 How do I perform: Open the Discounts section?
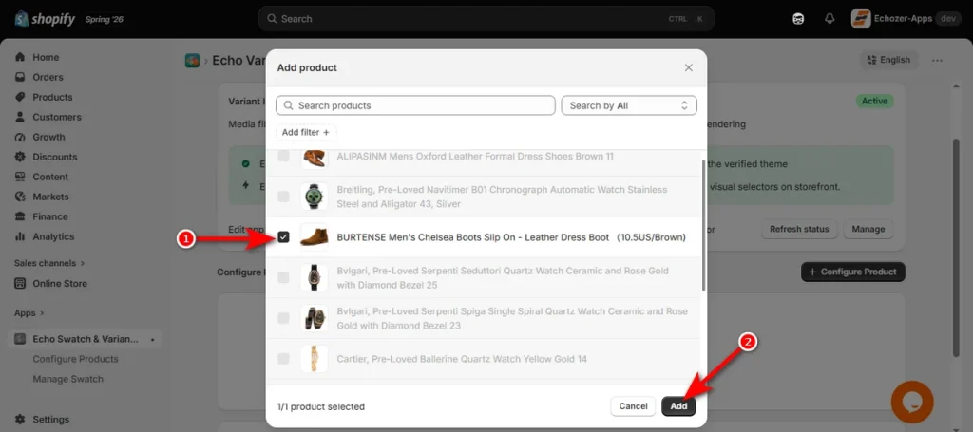54,157
